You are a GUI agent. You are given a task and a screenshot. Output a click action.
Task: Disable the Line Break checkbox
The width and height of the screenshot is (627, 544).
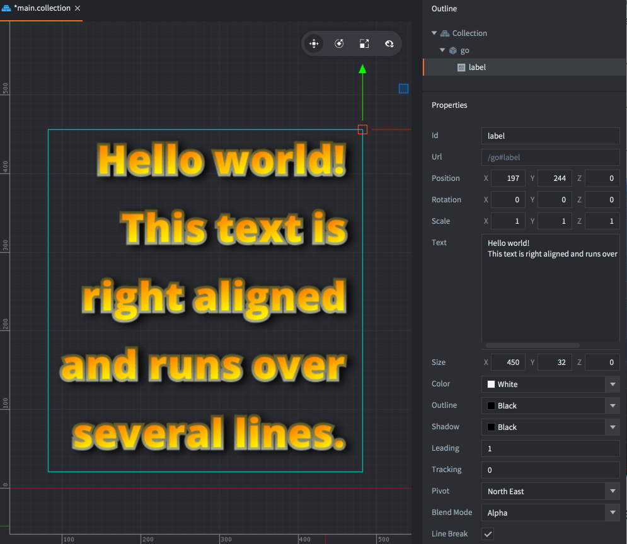[487, 533]
